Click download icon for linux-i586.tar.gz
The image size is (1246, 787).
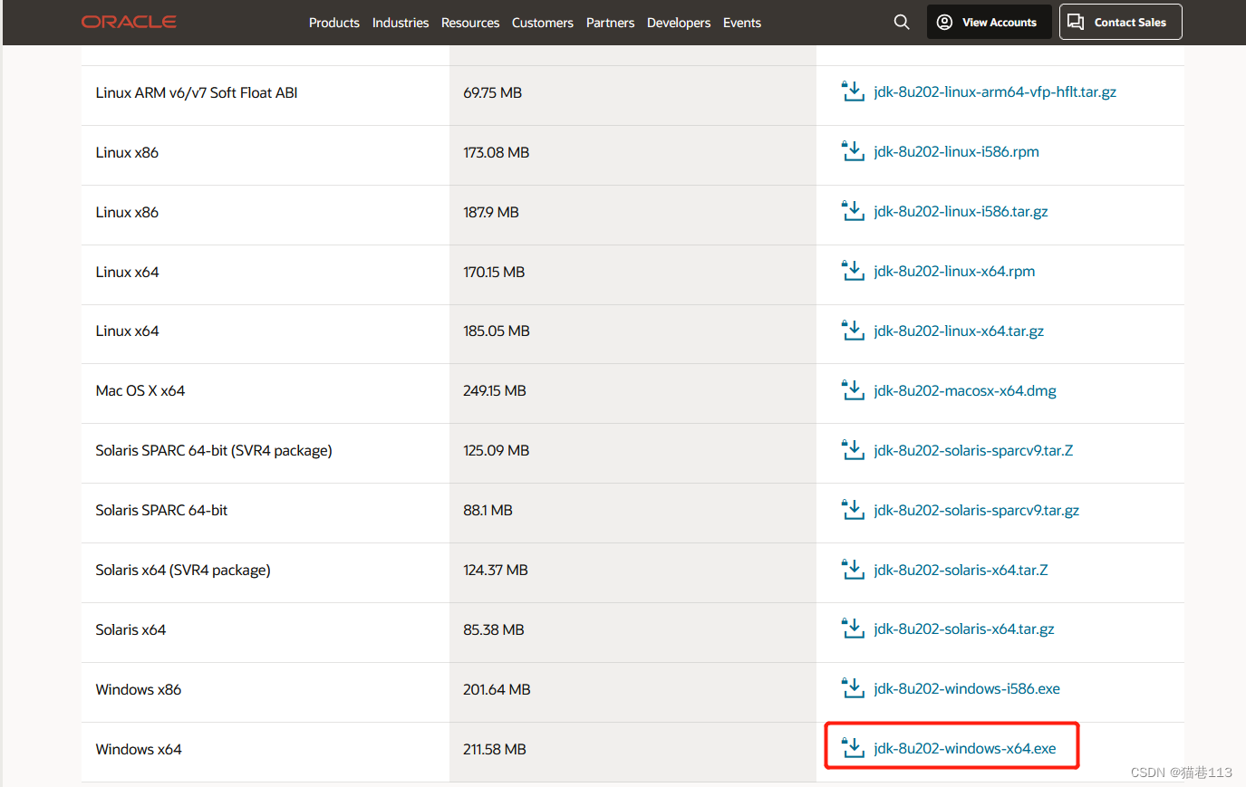coord(853,211)
